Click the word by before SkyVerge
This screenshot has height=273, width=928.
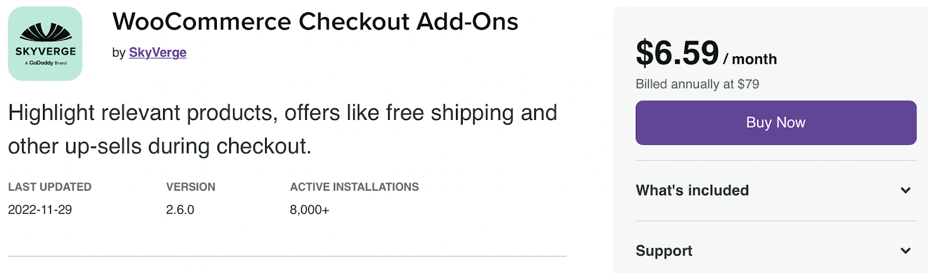click(119, 53)
